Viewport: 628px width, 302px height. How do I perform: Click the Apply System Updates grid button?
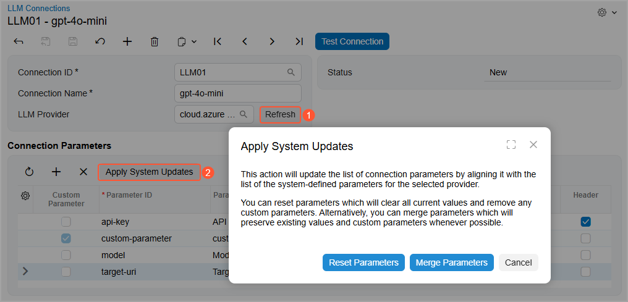pyautogui.click(x=150, y=172)
